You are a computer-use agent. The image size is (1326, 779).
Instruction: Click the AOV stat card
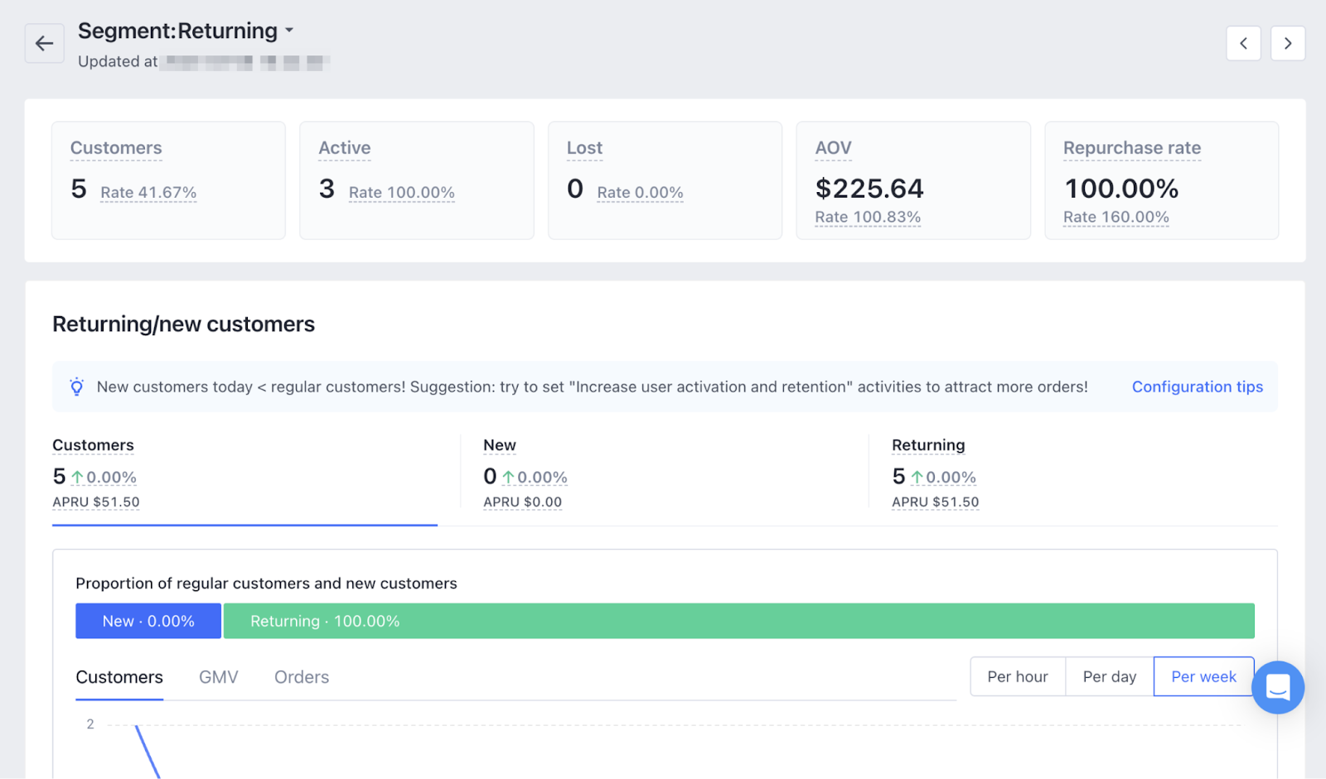tap(912, 180)
